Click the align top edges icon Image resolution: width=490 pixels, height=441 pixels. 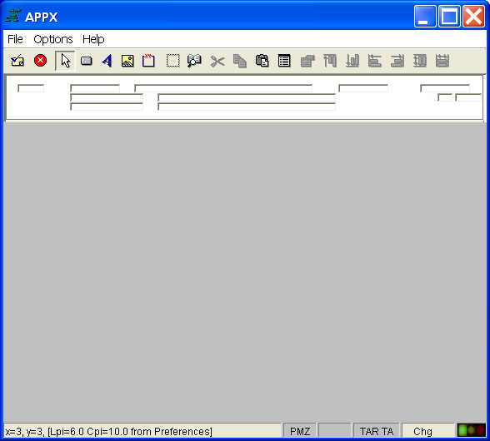[x=330, y=61]
